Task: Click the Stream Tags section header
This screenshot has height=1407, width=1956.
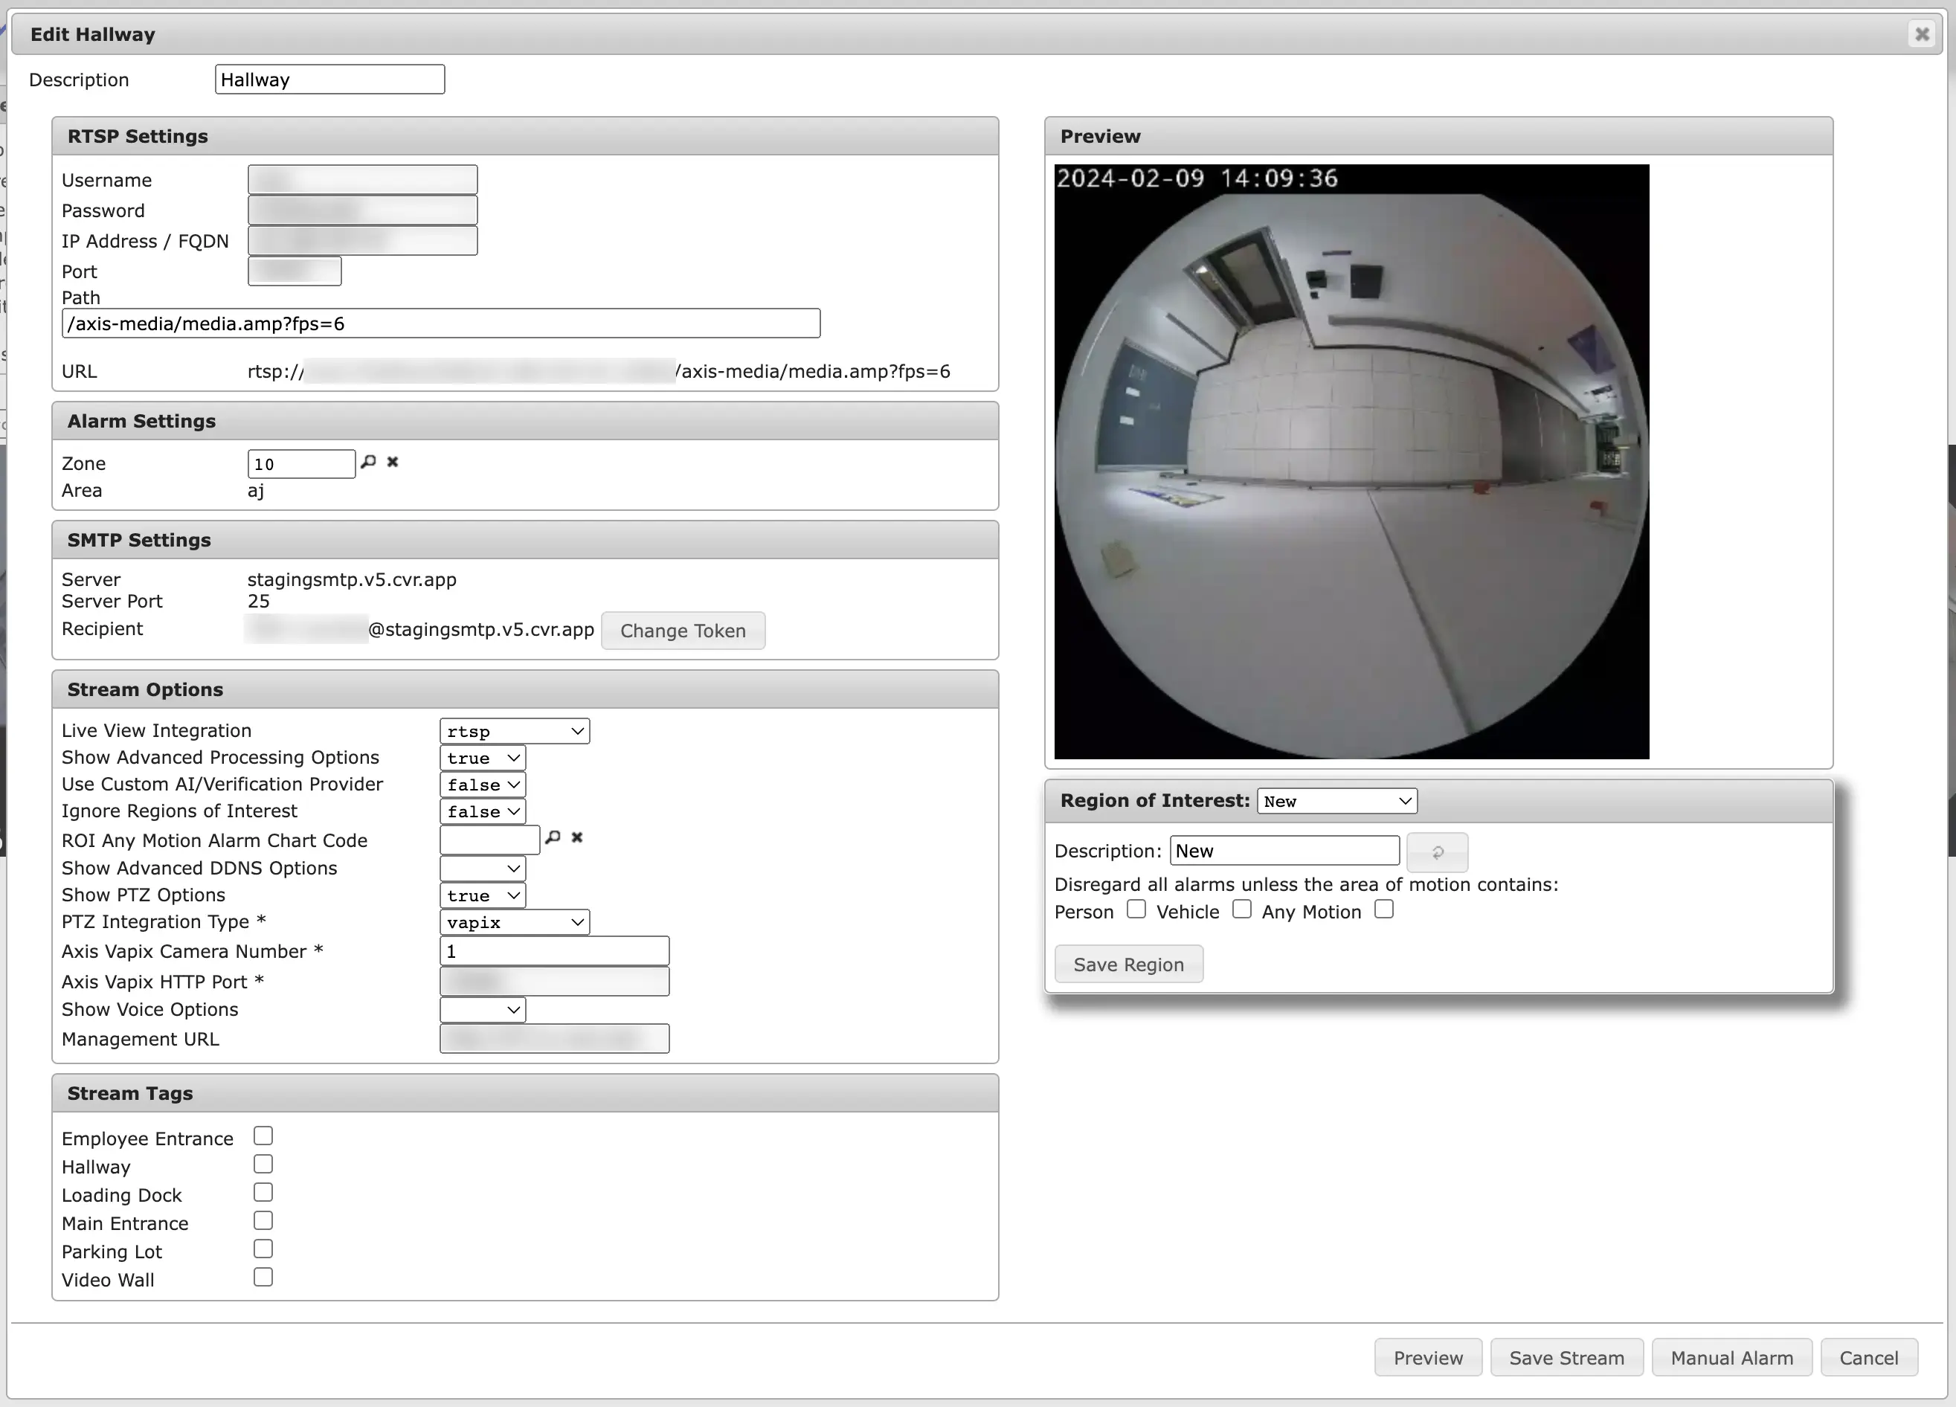Action: [x=524, y=1093]
